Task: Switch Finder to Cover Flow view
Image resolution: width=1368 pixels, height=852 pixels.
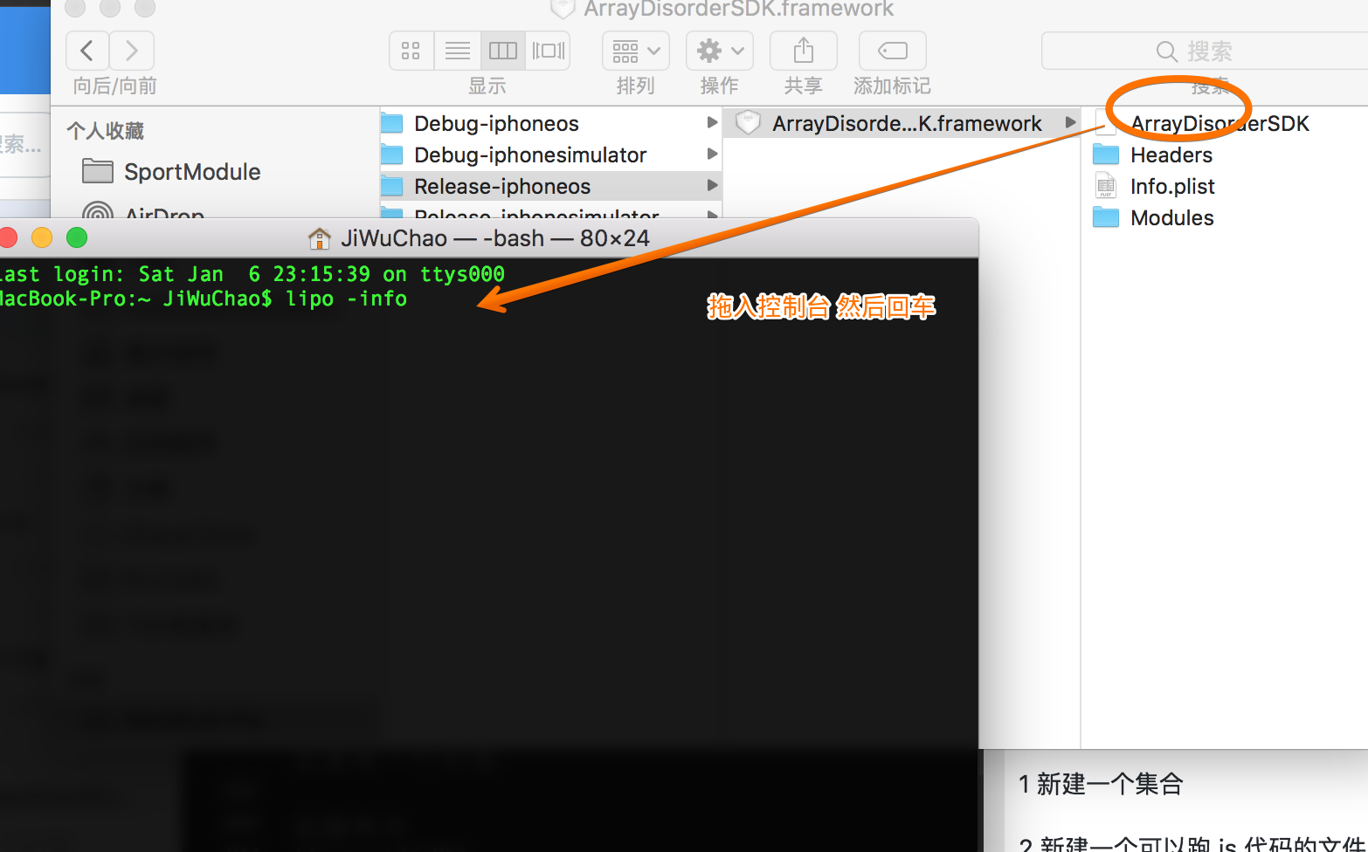Action: [548, 51]
